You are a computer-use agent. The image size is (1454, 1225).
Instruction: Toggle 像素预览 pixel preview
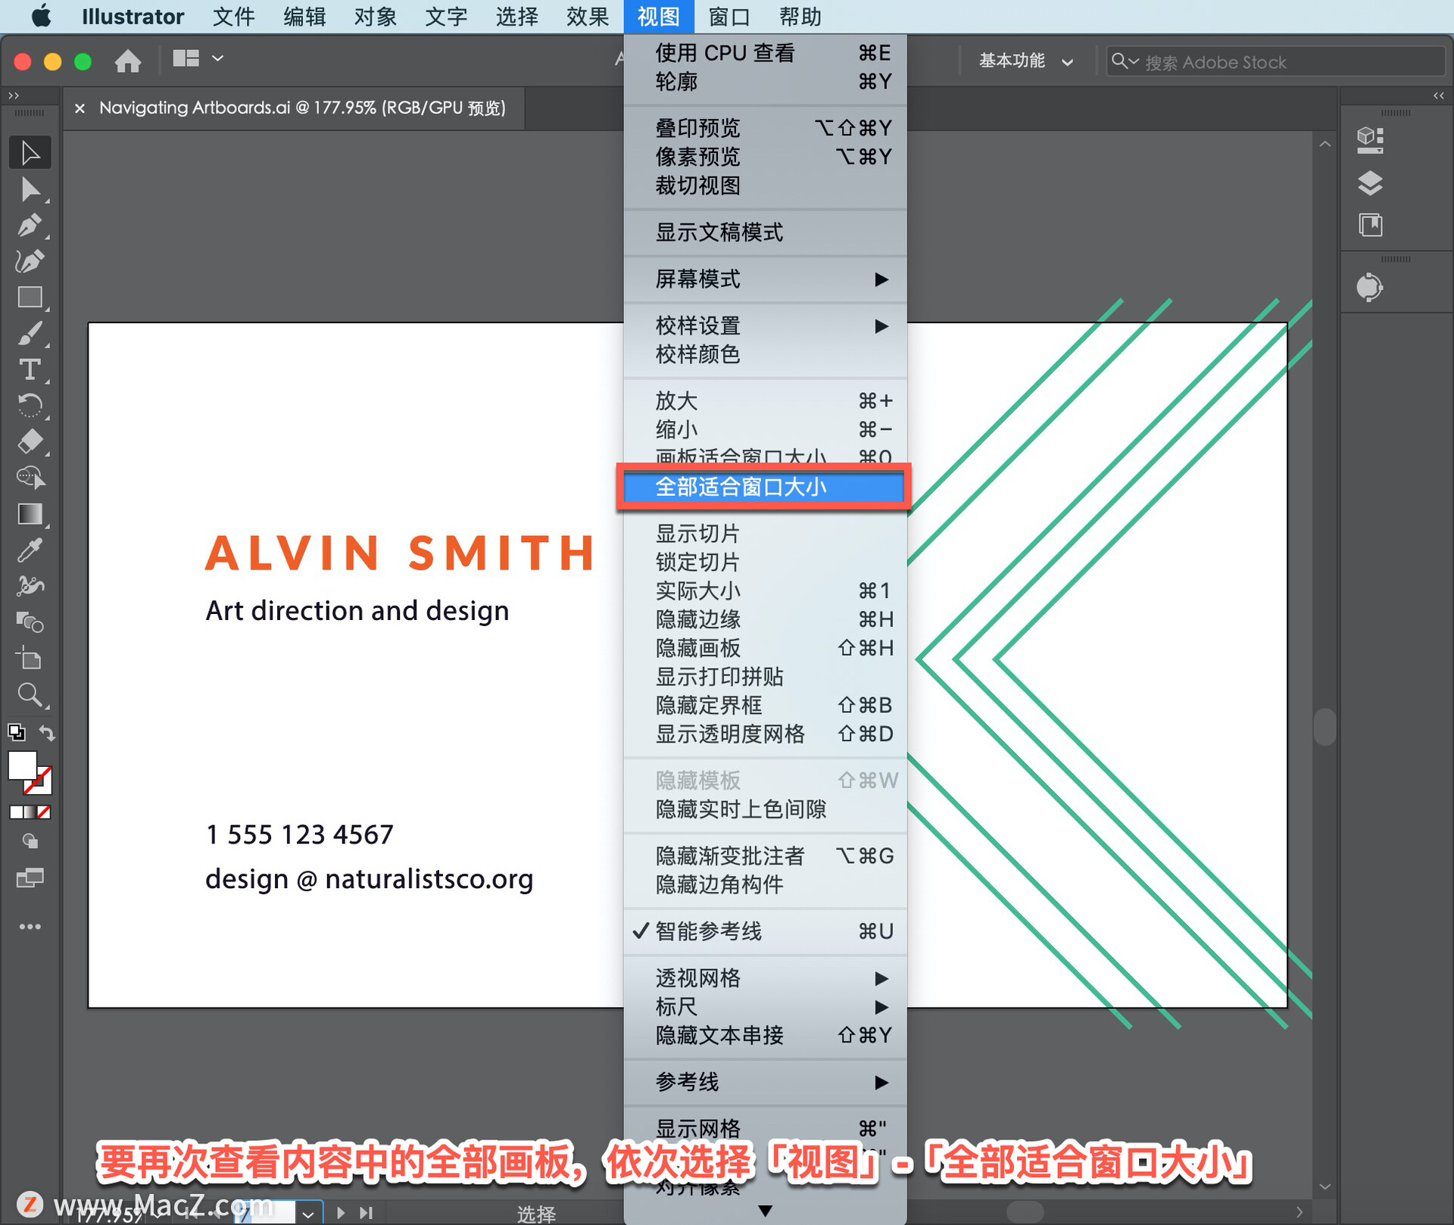pos(765,157)
